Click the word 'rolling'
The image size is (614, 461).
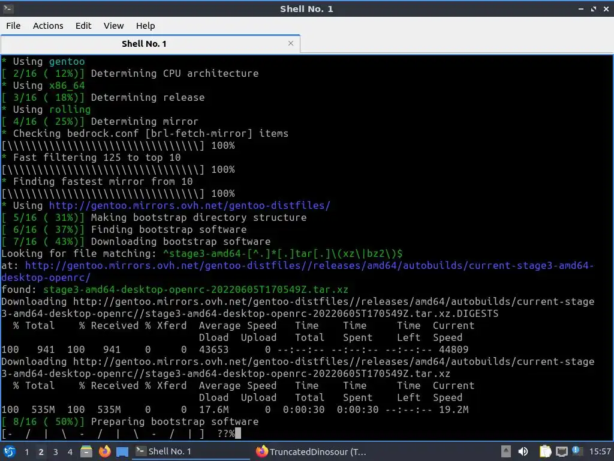[x=70, y=109]
